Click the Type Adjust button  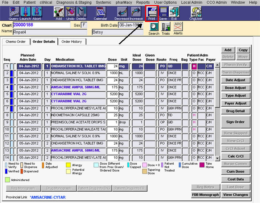236,96
